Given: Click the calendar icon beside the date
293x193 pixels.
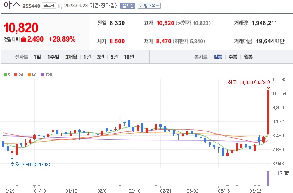Looking at the screenshot, I should tap(60, 6).
